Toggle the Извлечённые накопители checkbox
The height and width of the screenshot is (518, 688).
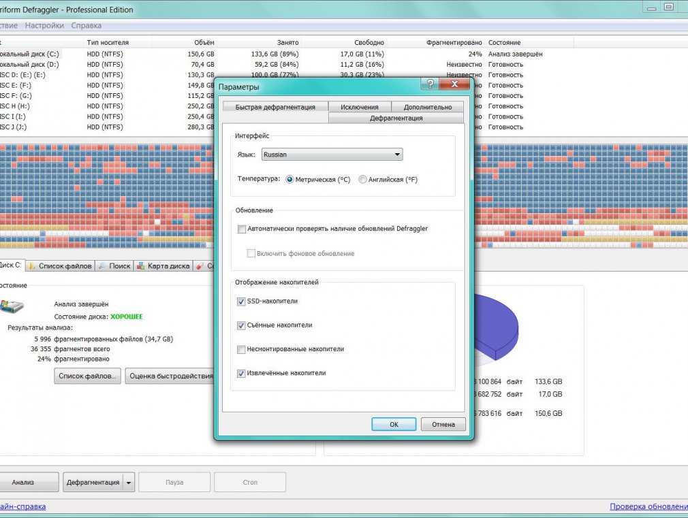[x=241, y=373]
